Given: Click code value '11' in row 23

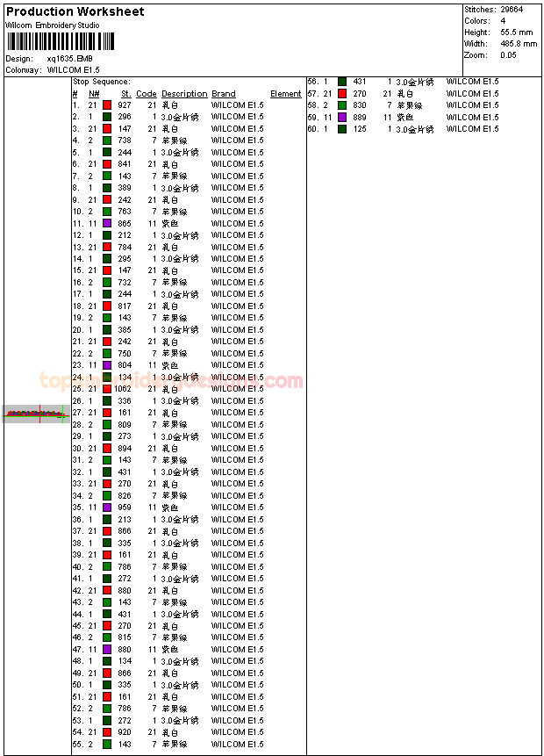Looking at the screenshot, I should [153, 365].
